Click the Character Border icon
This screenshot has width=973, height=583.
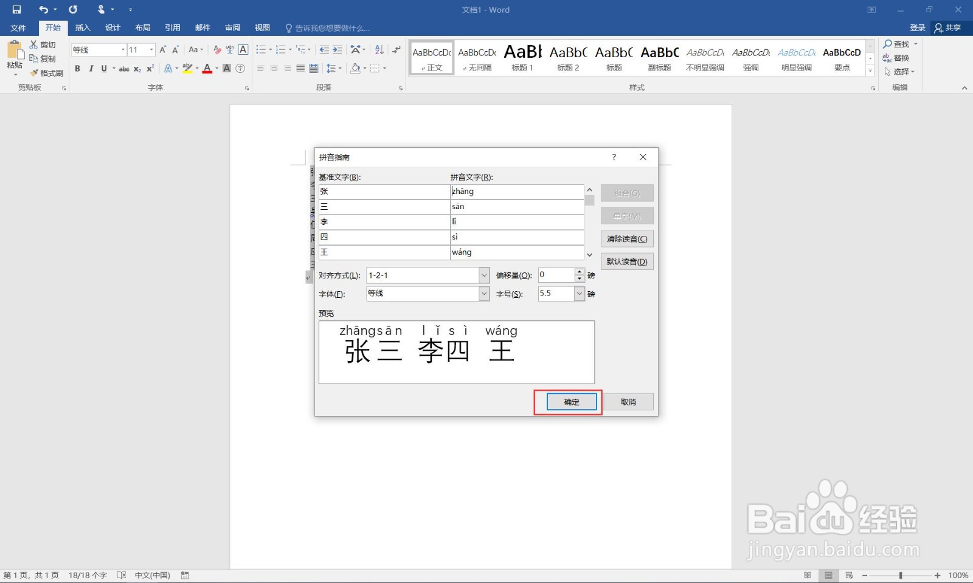[243, 50]
